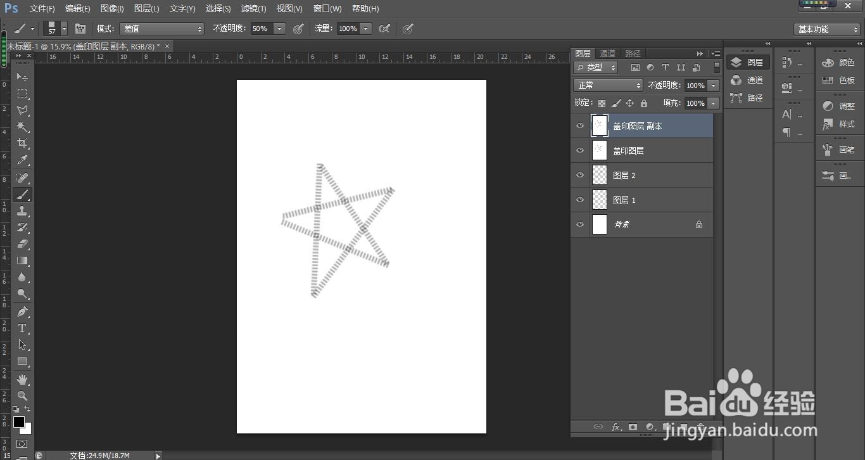Open tool preset picker arrow
The height and width of the screenshot is (460, 865).
[x=32, y=29]
